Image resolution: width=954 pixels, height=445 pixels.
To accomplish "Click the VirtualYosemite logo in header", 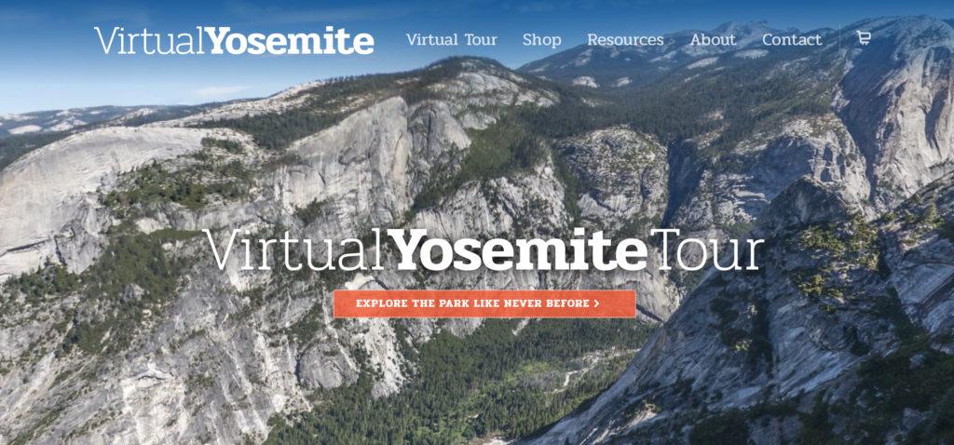I will (234, 41).
